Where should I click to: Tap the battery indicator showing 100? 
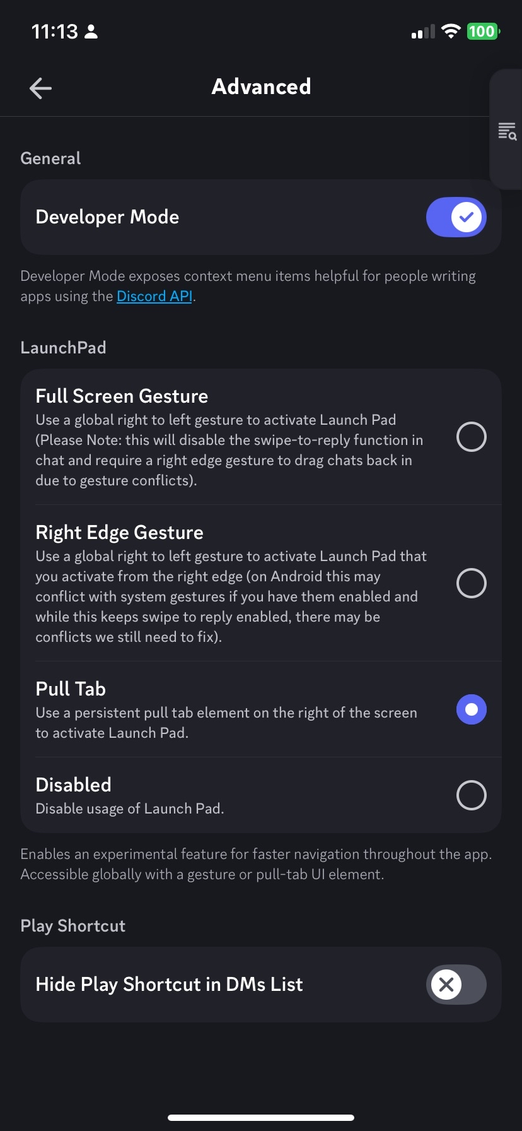[483, 32]
